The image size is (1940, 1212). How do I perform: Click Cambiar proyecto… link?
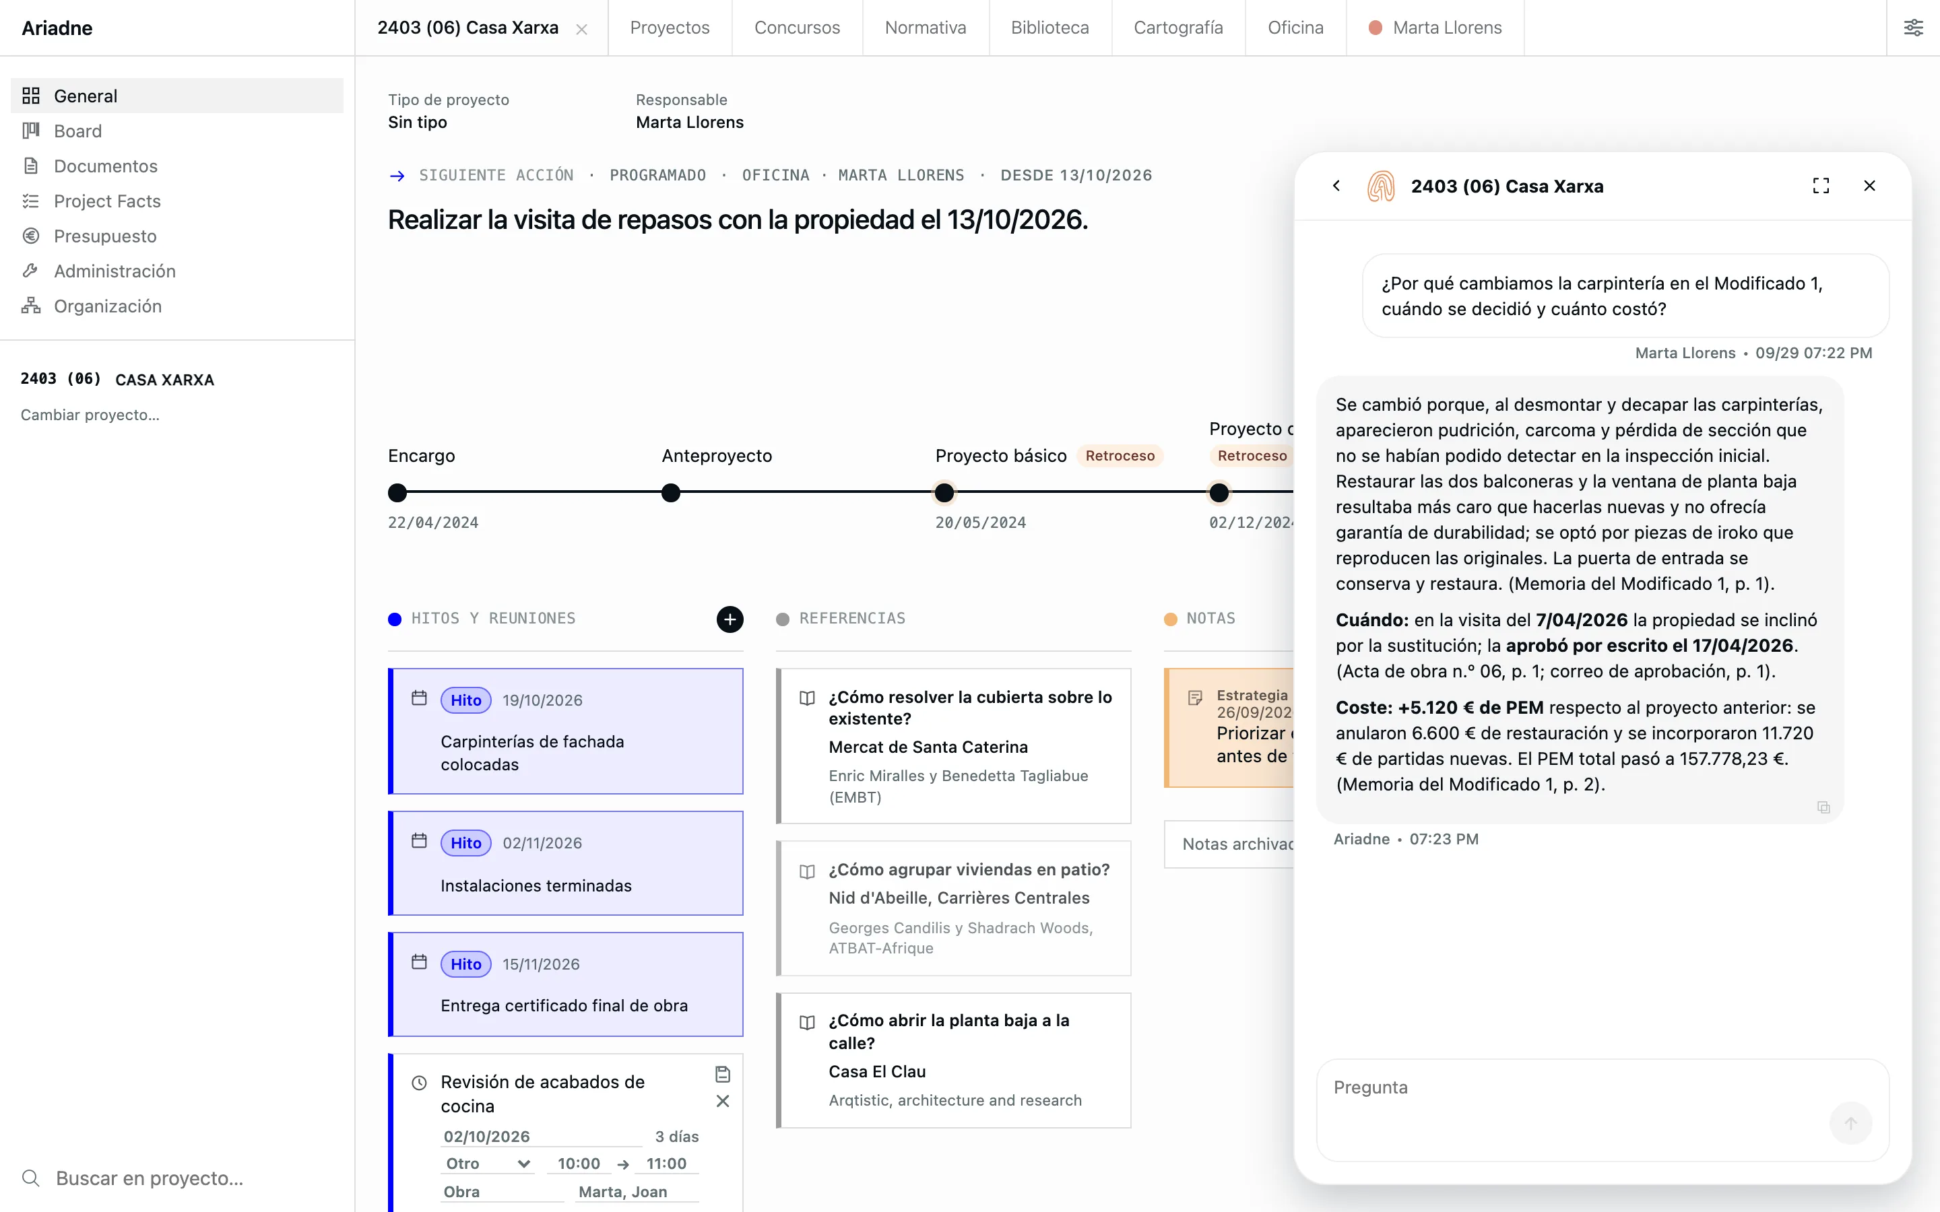[90, 415]
